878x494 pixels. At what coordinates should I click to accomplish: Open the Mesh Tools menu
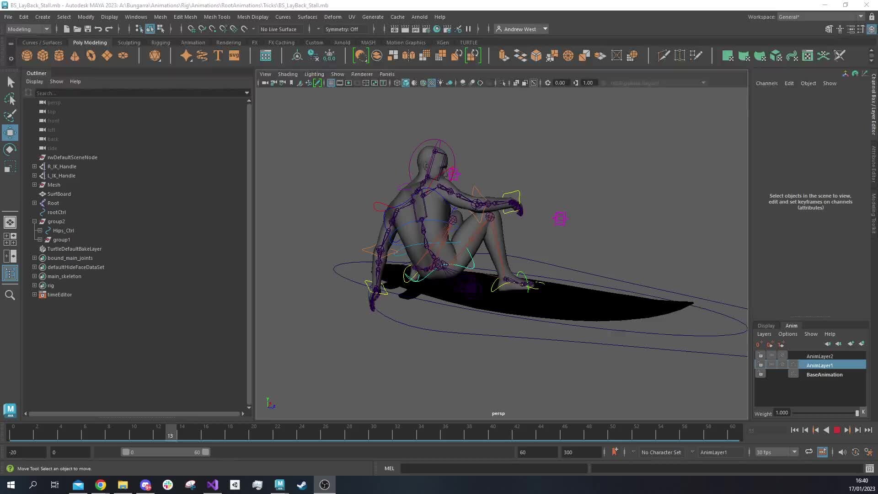pos(217,17)
